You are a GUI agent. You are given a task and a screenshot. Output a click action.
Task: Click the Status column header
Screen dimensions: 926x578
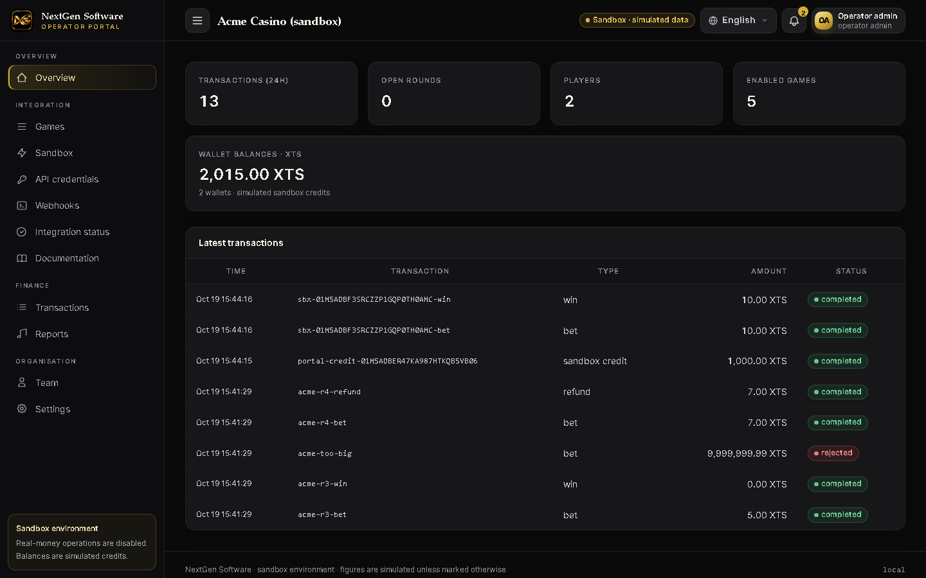click(851, 271)
